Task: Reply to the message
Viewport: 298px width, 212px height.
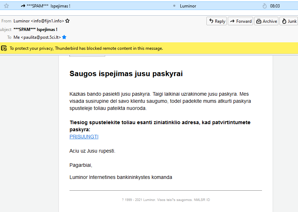Action: [x=217, y=21]
